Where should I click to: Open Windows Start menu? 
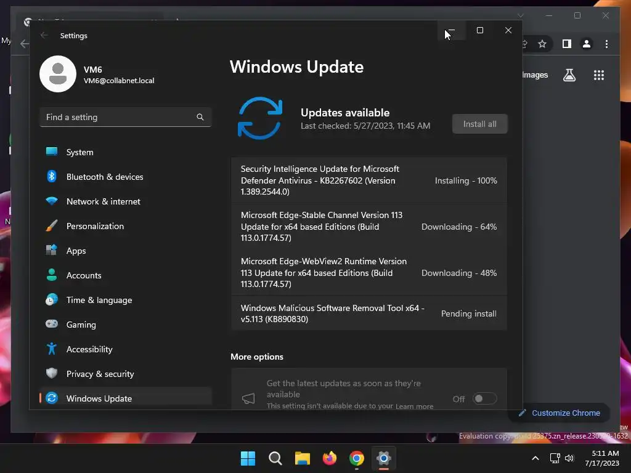pyautogui.click(x=248, y=458)
